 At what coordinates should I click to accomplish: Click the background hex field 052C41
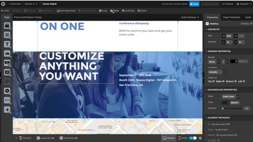point(235,103)
